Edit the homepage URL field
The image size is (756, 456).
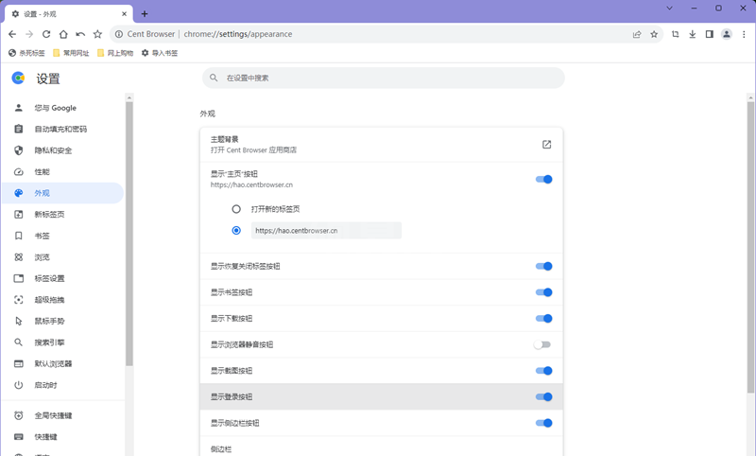pyautogui.click(x=326, y=230)
